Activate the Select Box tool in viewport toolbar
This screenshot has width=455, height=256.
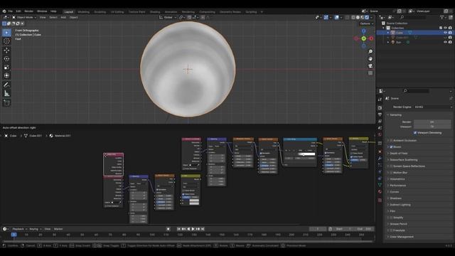pos(6,33)
